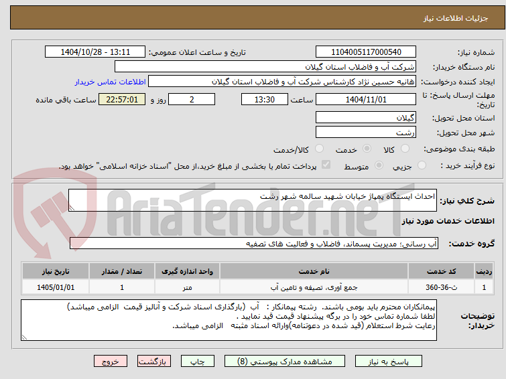Screen dimensions: 506x379
Task: Click the چاپ print button
Action: click(198, 362)
